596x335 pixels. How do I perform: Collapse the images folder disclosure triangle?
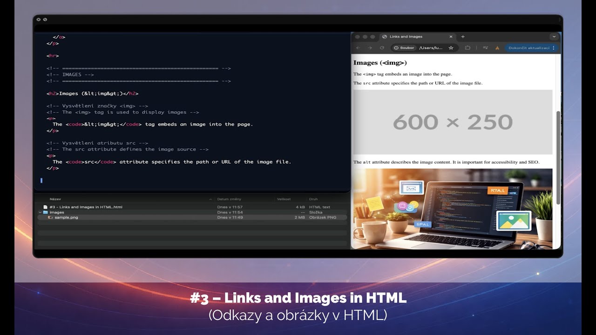40,212
